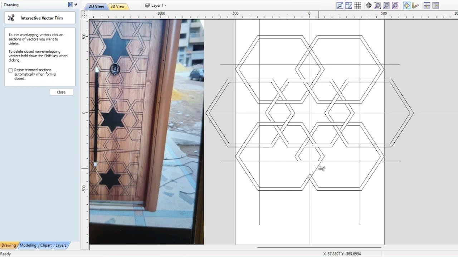
Task: Open the Modeling bottom tab
Action: [28, 245]
